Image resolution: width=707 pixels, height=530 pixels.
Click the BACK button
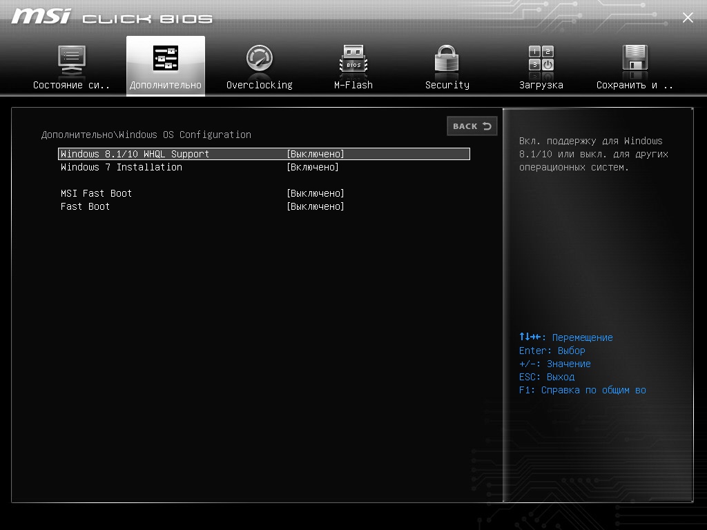(472, 126)
